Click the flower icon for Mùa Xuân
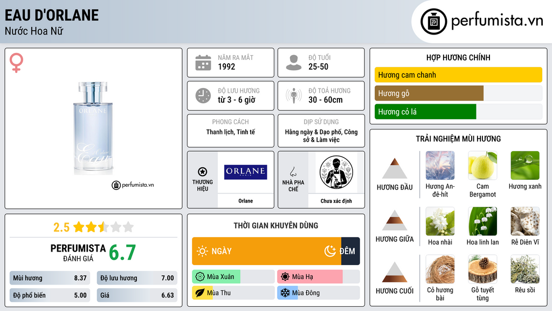 pyautogui.click(x=200, y=277)
